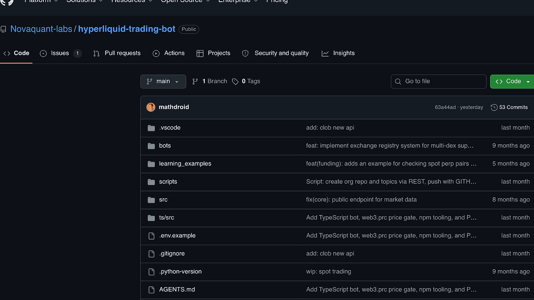Expand the Enterprise menu
Image resolution: width=534 pixels, height=300 pixels.
pos(238,1)
